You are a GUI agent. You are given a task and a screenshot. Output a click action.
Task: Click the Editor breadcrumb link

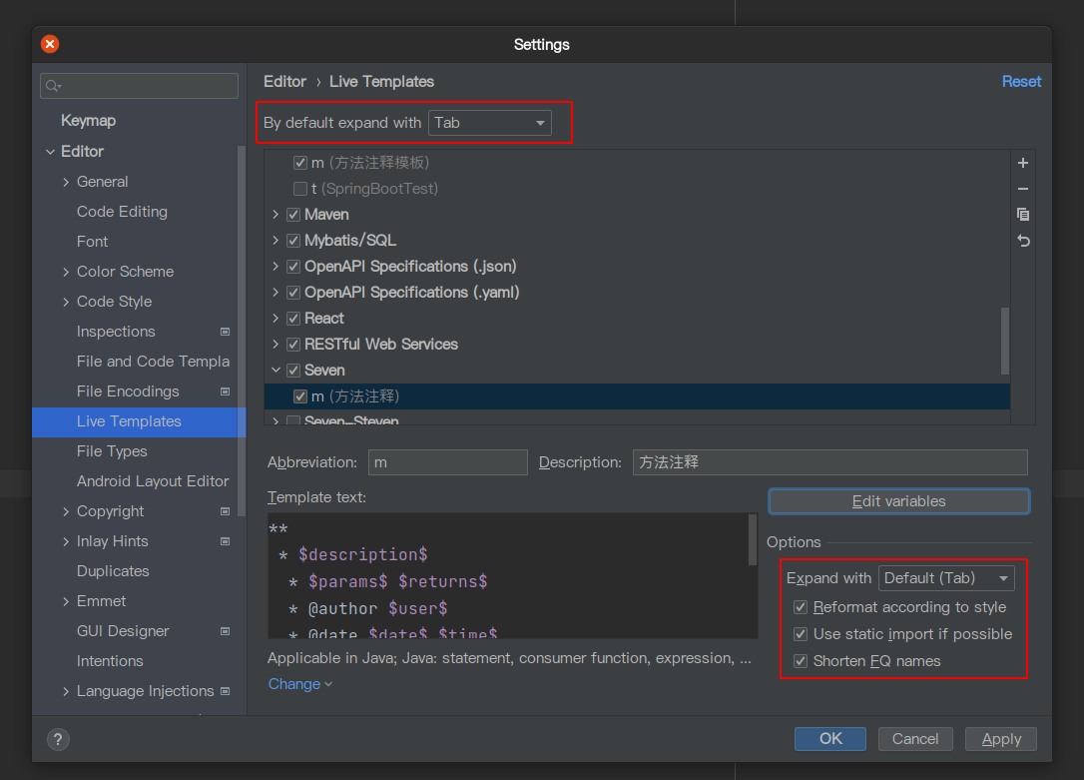[x=284, y=82]
